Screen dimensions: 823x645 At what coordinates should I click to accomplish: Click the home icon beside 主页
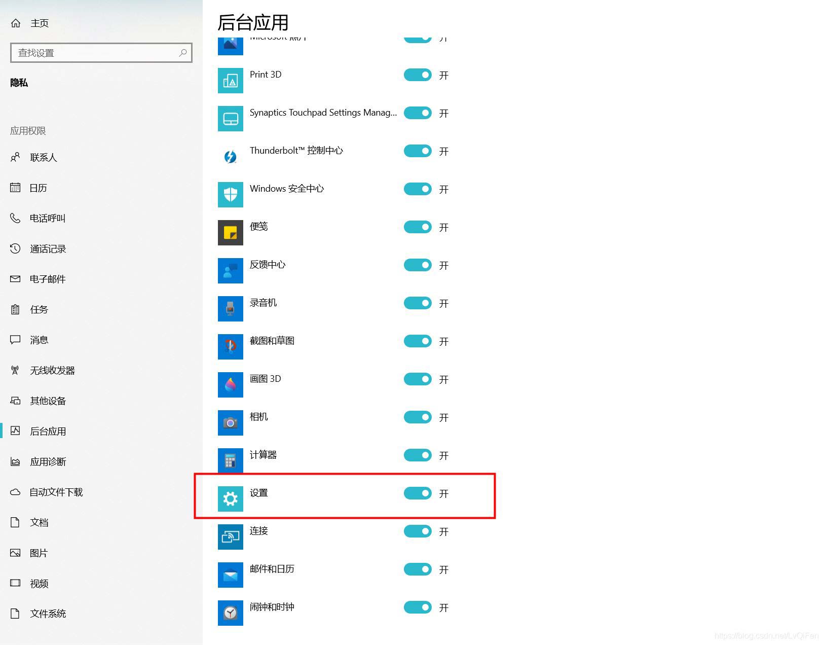pyautogui.click(x=16, y=23)
